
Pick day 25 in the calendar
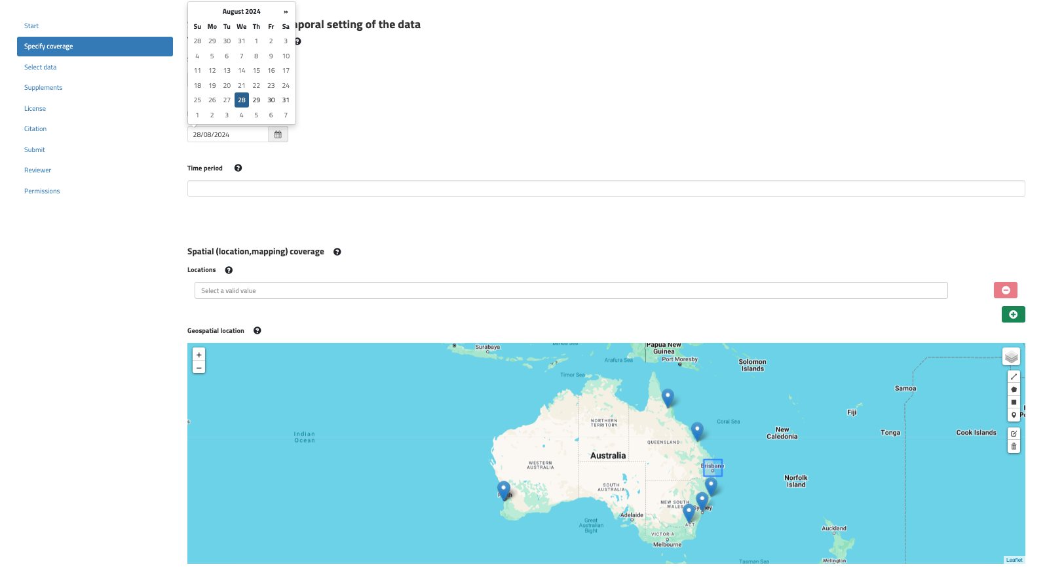pos(197,100)
